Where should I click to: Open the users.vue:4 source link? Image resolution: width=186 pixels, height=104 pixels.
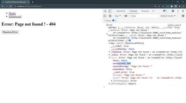pyautogui.click(x=174, y=25)
